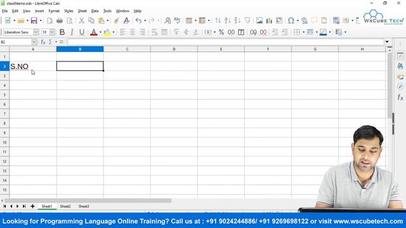Cut selection with scissors icon
Screen dimensions: 406x228
coord(81,20)
